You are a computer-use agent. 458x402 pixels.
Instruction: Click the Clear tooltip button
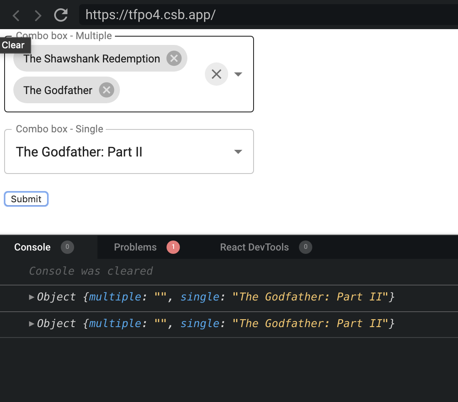click(14, 45)
